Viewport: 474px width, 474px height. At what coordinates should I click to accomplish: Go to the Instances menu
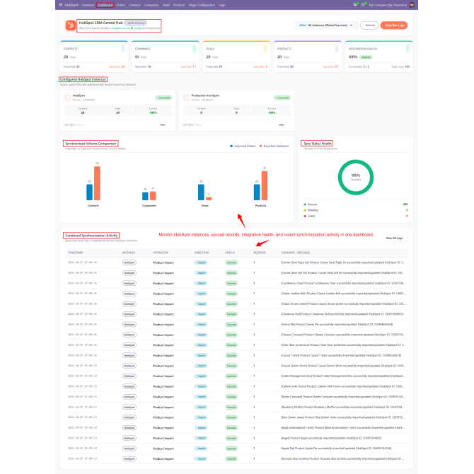[x=88, y=5]
